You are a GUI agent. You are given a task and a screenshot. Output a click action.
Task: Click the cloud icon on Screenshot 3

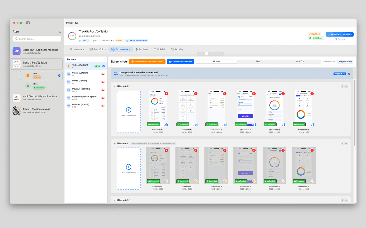click(225, 124)
